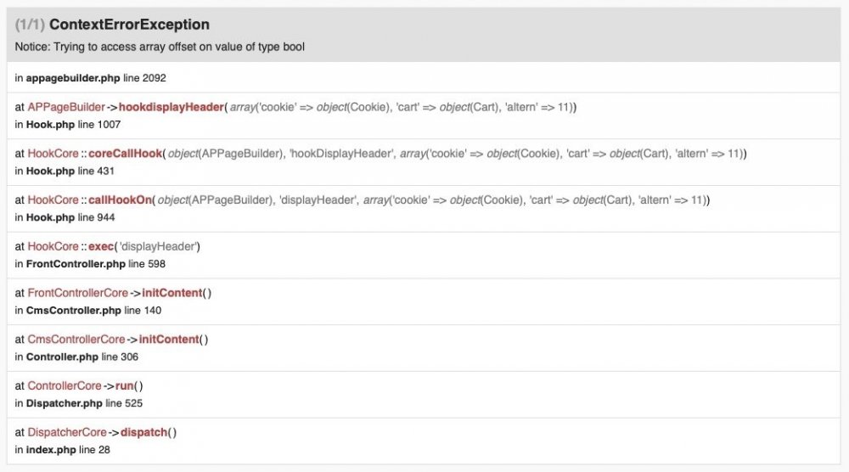Viewport: 849px width, 472px height.
Task: Click the array offset notice message
Action: [x=160, y=47]
